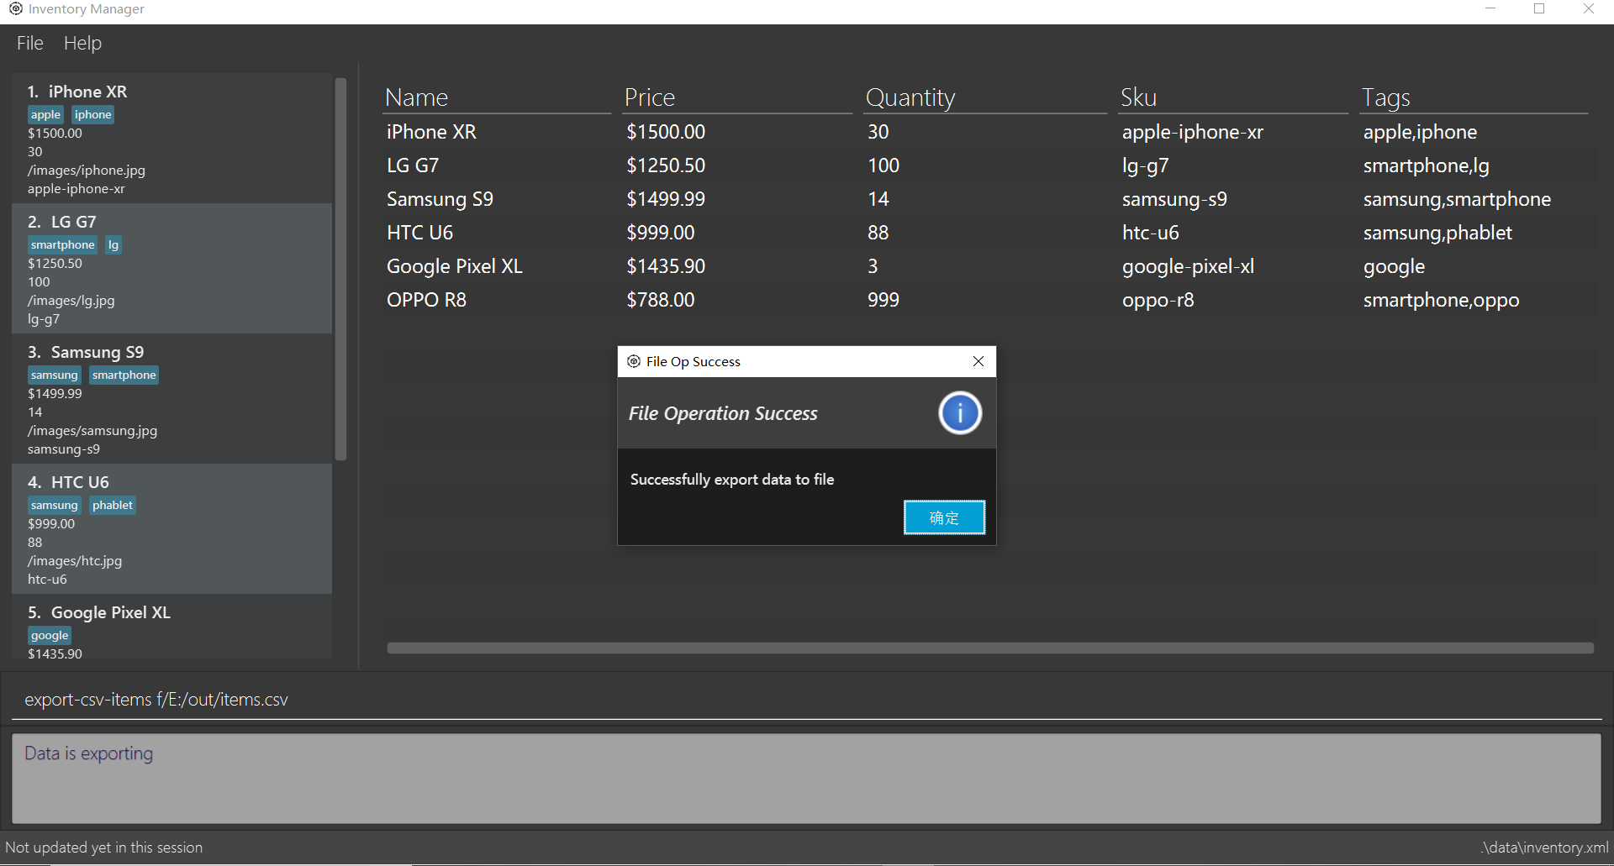
Task: Select the OPPO R8 table row name
Action: (x=426, y=300)
